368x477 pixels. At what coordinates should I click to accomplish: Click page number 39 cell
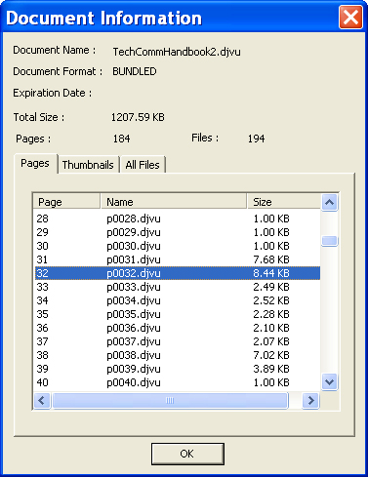(43, 369)
